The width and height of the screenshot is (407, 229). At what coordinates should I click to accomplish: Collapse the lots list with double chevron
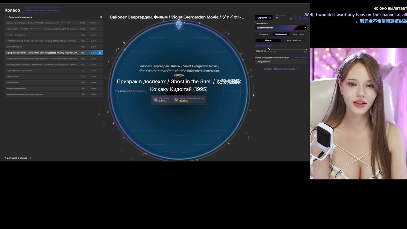pyautogui.click(x=101, y=17)
